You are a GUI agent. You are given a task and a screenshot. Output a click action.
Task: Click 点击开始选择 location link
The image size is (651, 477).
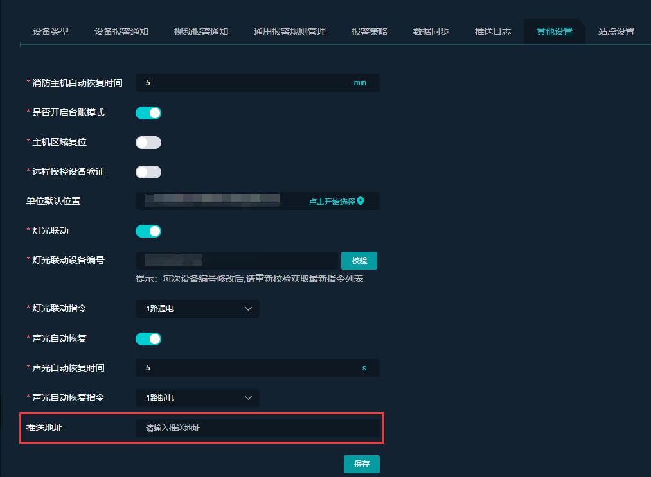click(x=332, y=202)
